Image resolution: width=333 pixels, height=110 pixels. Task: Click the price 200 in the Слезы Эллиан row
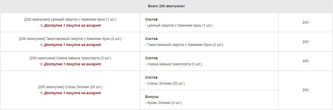(x=305, y=90)
